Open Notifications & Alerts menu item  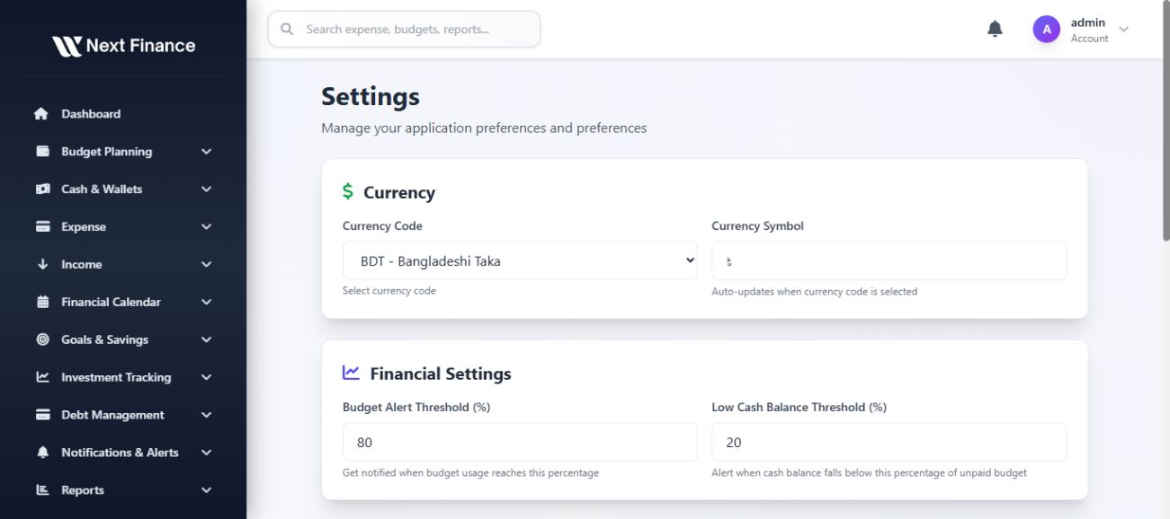(x=120, y=453)
